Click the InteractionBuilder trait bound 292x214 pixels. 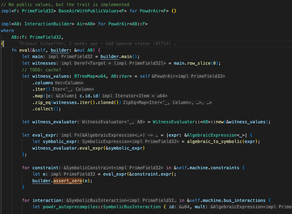click(x=48, y=24)
